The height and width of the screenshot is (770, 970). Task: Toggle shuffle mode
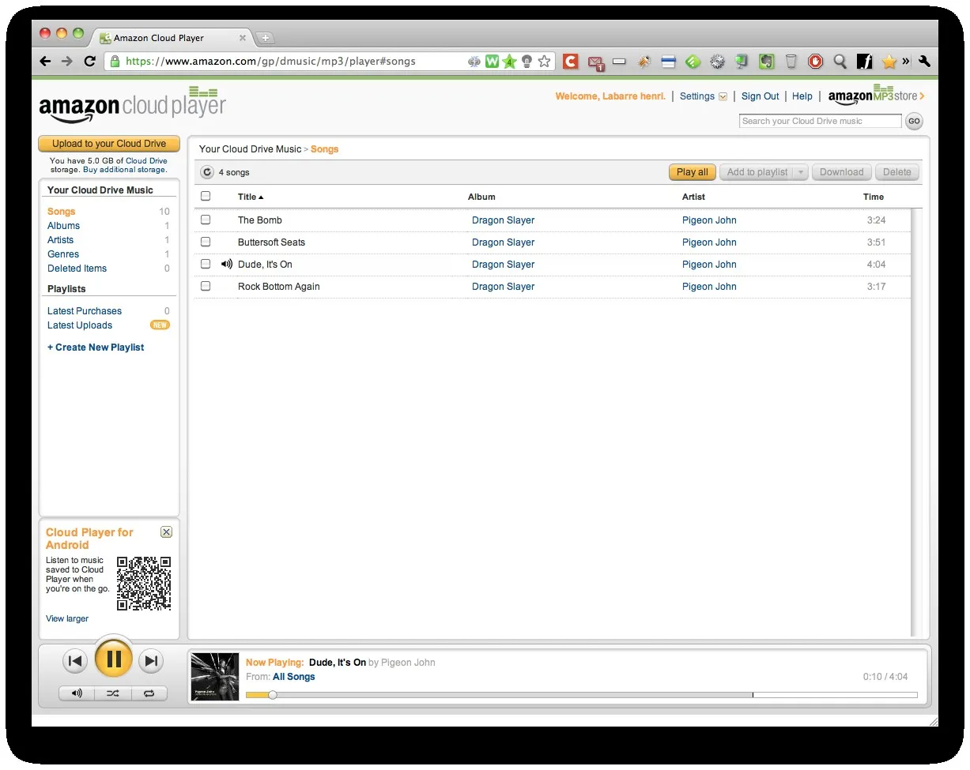pos(113,693)
